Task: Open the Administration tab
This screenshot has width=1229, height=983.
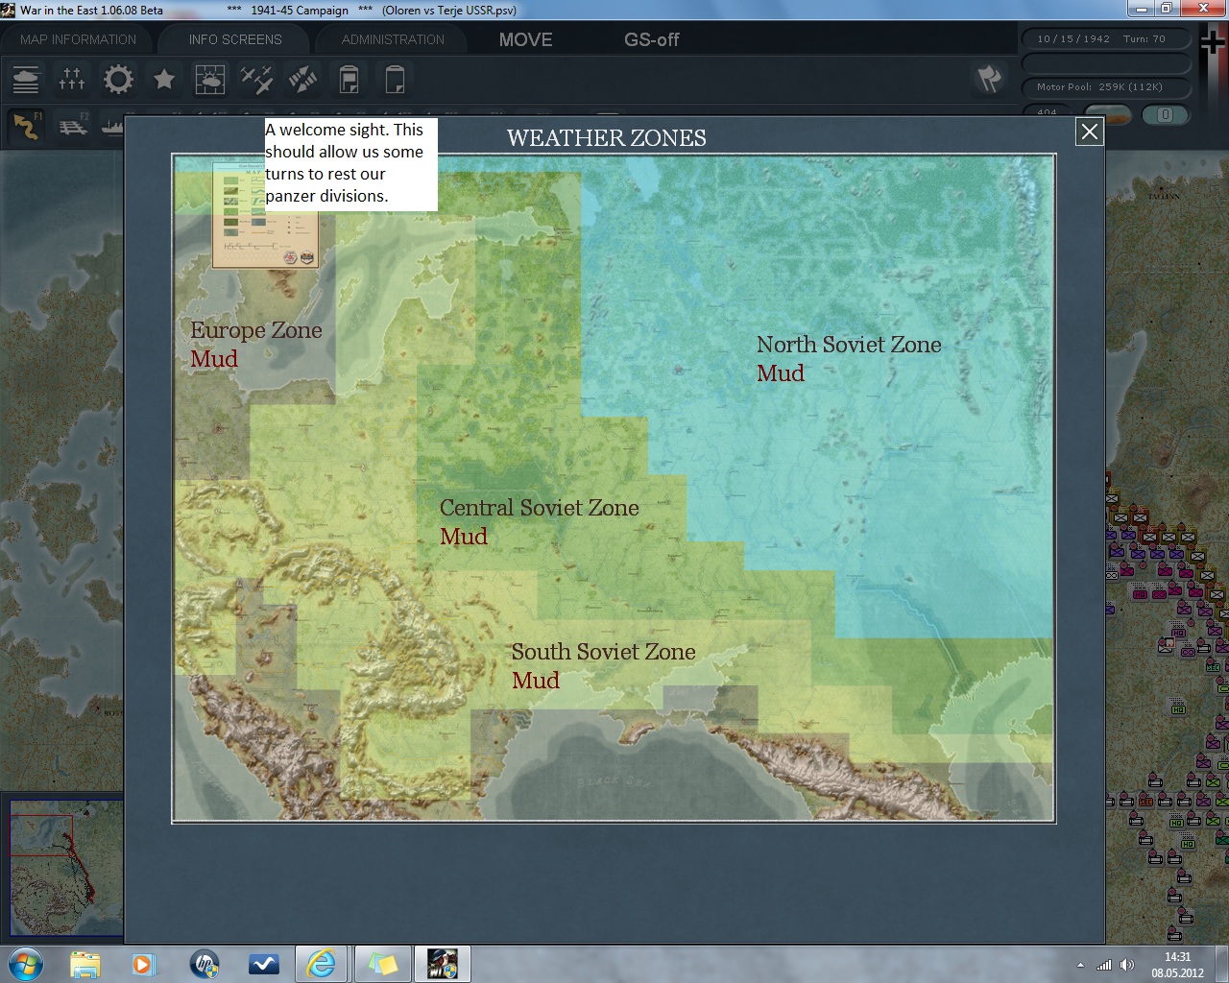Action: pos(393,39)
